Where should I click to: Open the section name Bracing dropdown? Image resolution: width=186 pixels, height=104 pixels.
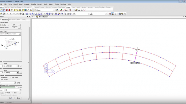pos(18,73)
